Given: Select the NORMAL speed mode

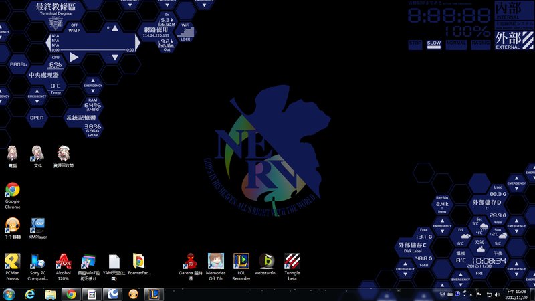Looking at the screenshot, I should point(456,45).
